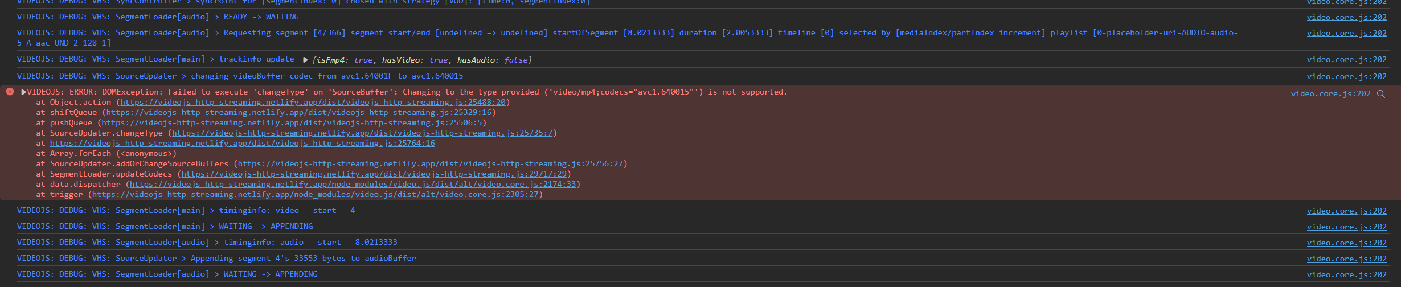
Task: Collapse the VIDEOJS ERROR DOMException stack trace
Action: tap(23, 92)
